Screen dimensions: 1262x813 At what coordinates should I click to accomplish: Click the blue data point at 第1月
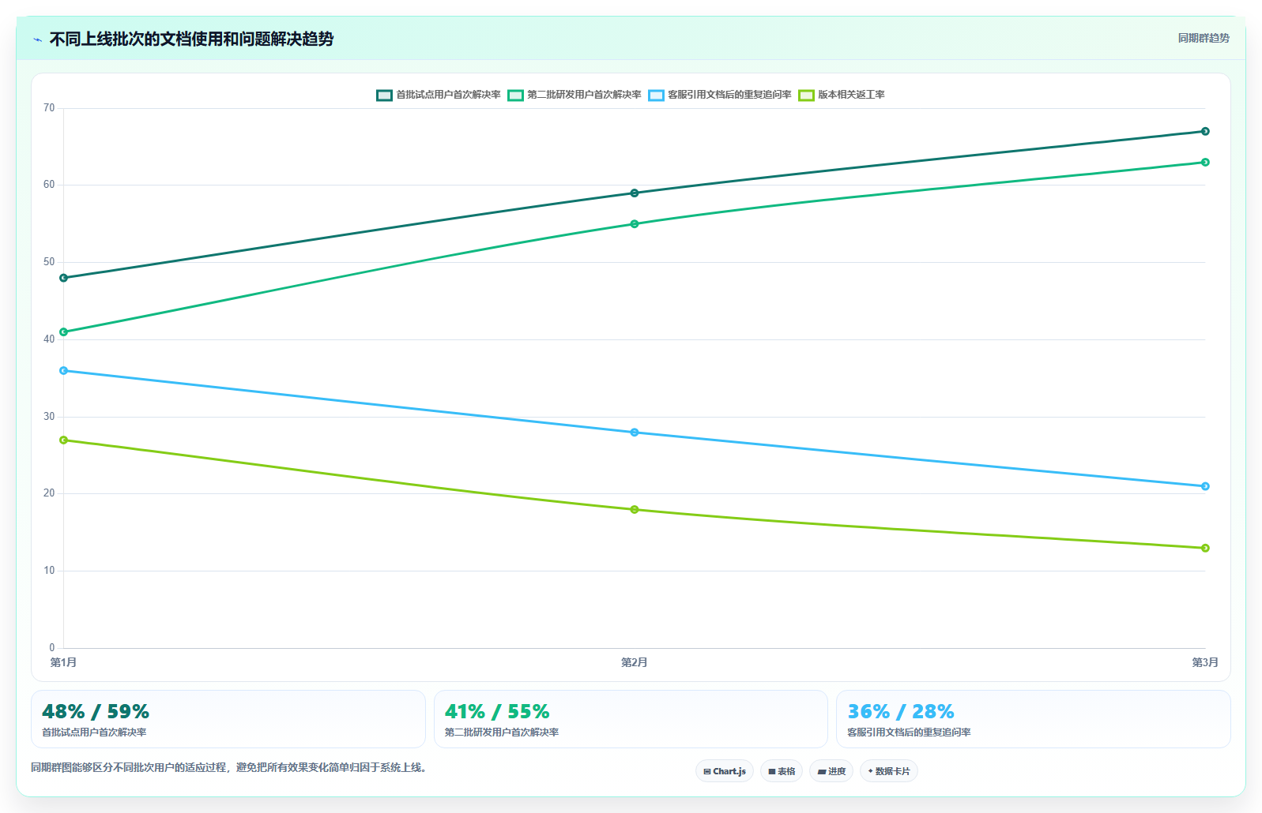64,371
